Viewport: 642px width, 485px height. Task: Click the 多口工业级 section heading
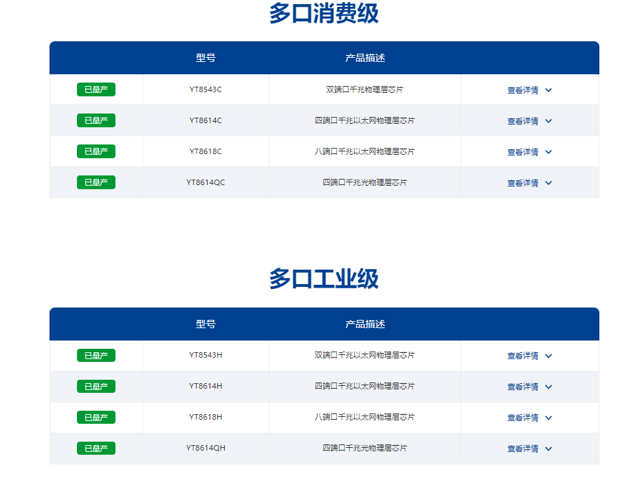[x=324, y=279]
